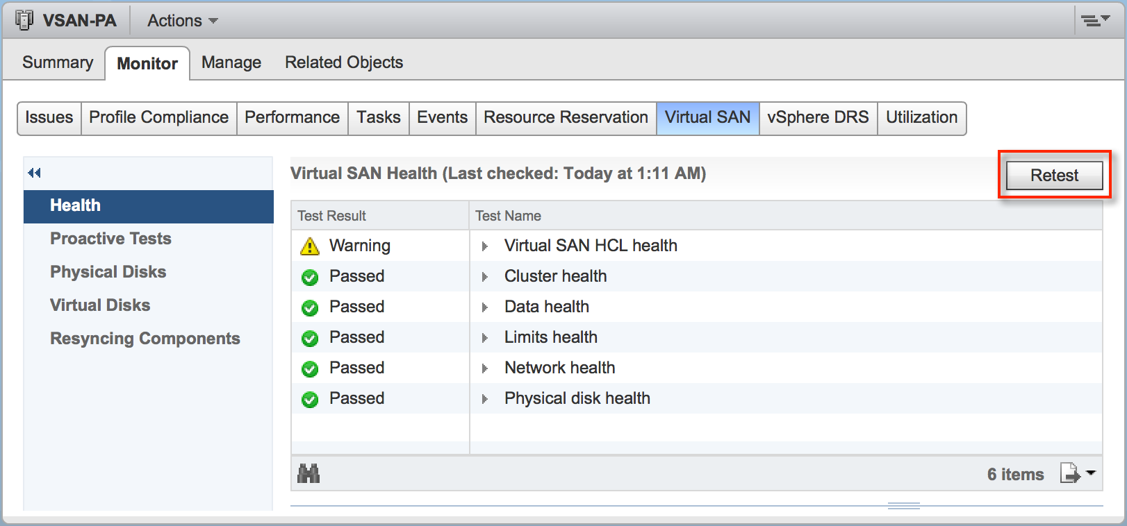The width and height of the screenshot is (1127, 526).
Task: Open the Actions dropdown menu
Action: (182, 21)
